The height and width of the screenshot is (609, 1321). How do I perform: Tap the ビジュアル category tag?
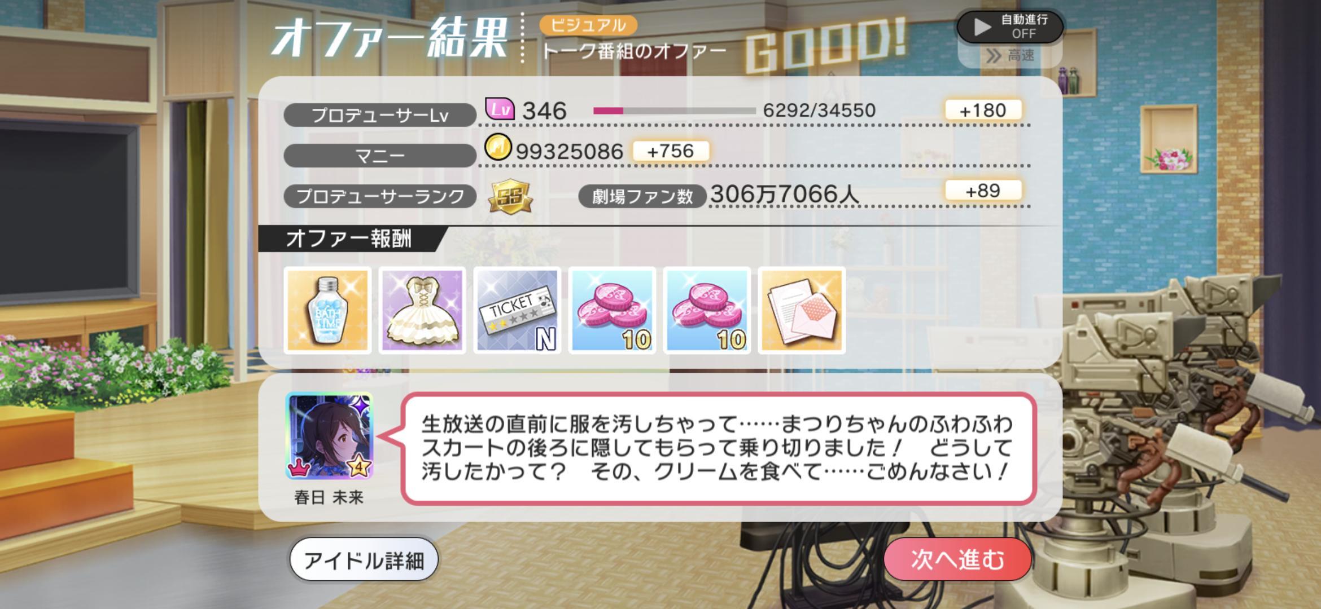click(x=588, y=25)
